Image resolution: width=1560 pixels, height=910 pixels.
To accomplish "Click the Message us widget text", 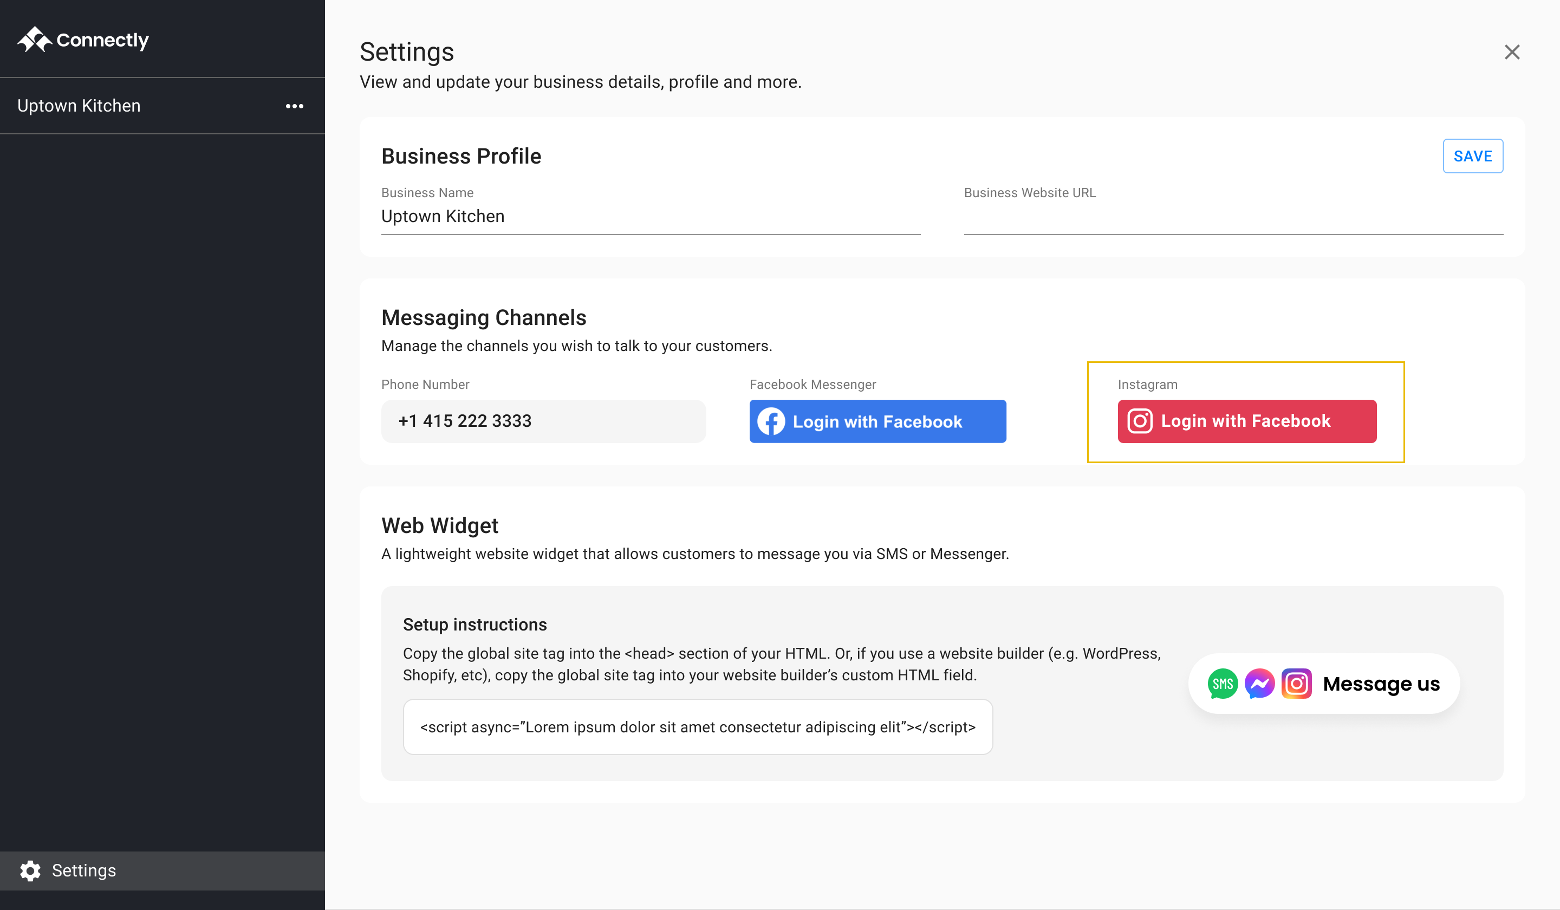I will [x=1381, y=684].
